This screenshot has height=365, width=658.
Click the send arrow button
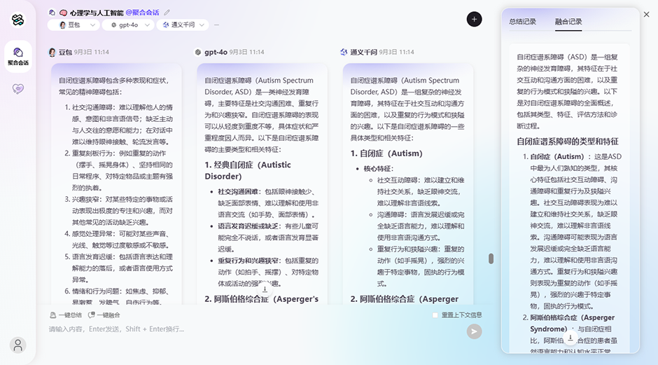click(474, 331)
